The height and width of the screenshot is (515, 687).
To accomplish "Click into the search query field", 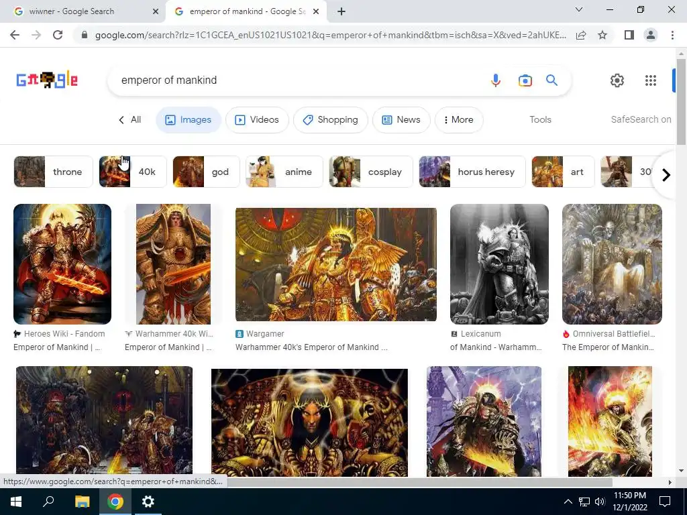I will click(298, 80).
